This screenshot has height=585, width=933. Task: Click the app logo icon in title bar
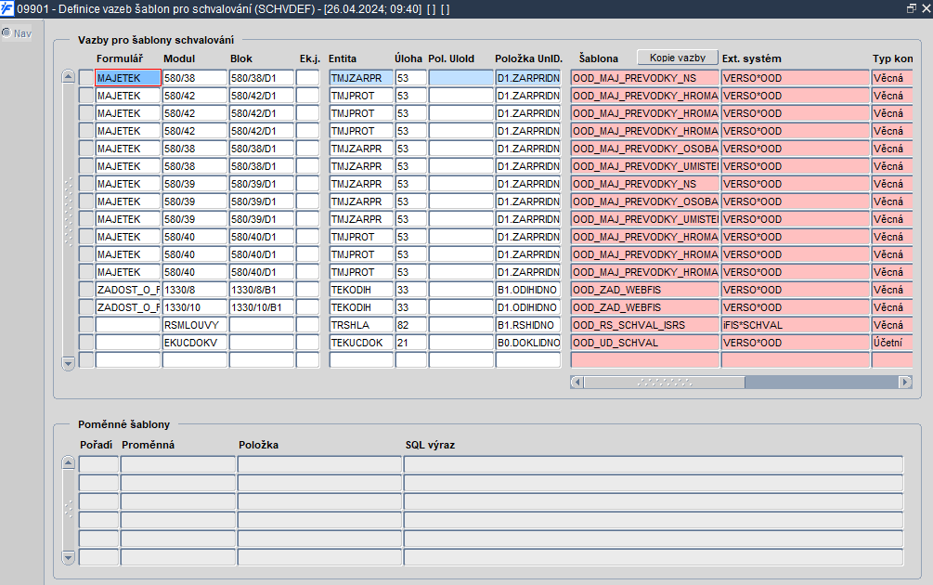pos(6,9)
